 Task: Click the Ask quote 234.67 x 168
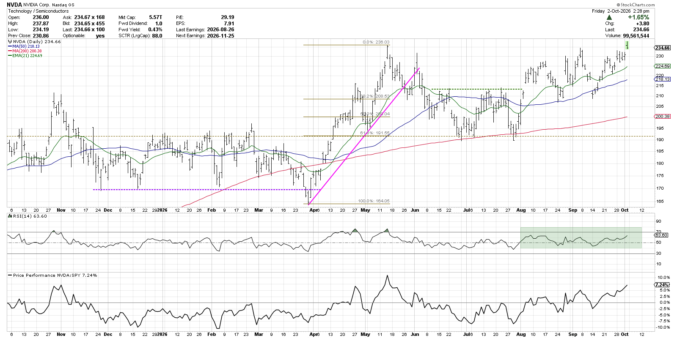click(89, 17)
